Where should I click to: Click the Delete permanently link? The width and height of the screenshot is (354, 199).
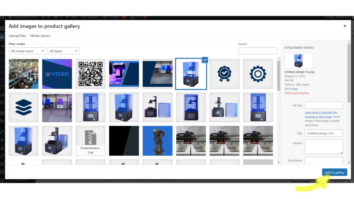297,93
